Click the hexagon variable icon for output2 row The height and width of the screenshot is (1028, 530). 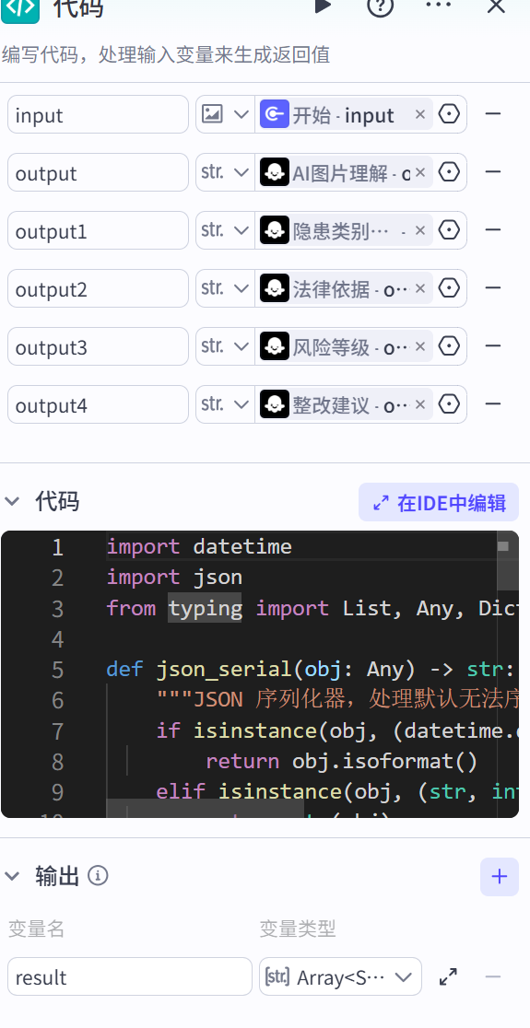pos(449,287)
